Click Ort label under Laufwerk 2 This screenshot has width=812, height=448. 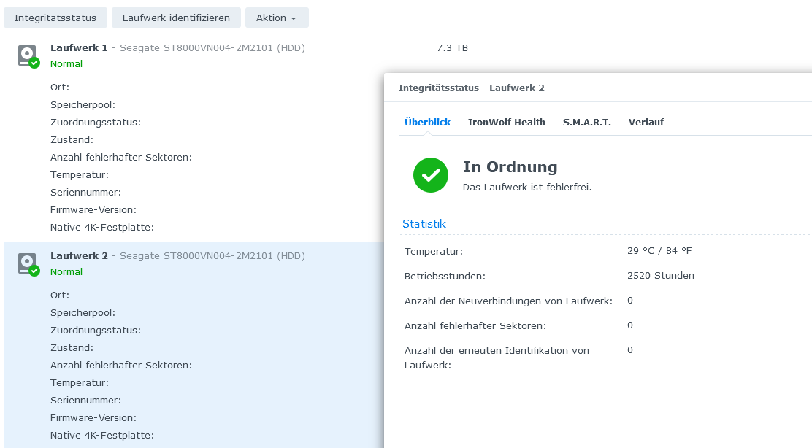point(60,295)
